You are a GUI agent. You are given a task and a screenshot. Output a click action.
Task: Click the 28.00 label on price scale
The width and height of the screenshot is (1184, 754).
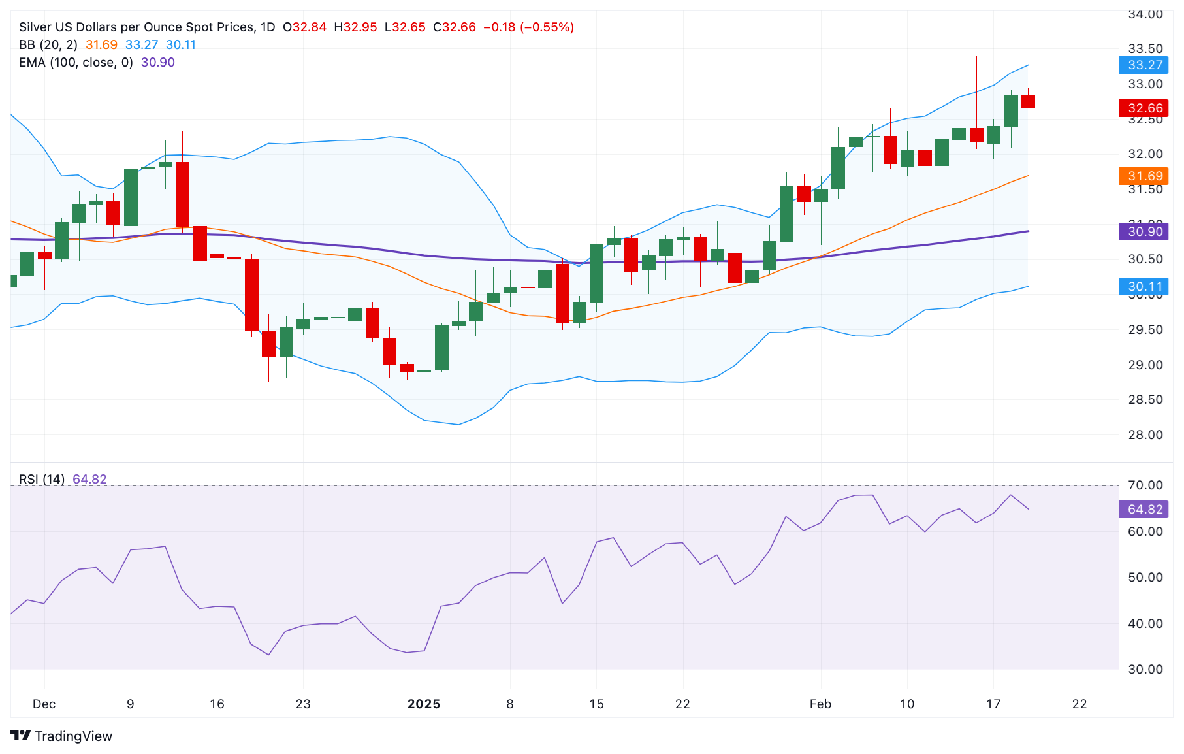(x=1145, y=434)
